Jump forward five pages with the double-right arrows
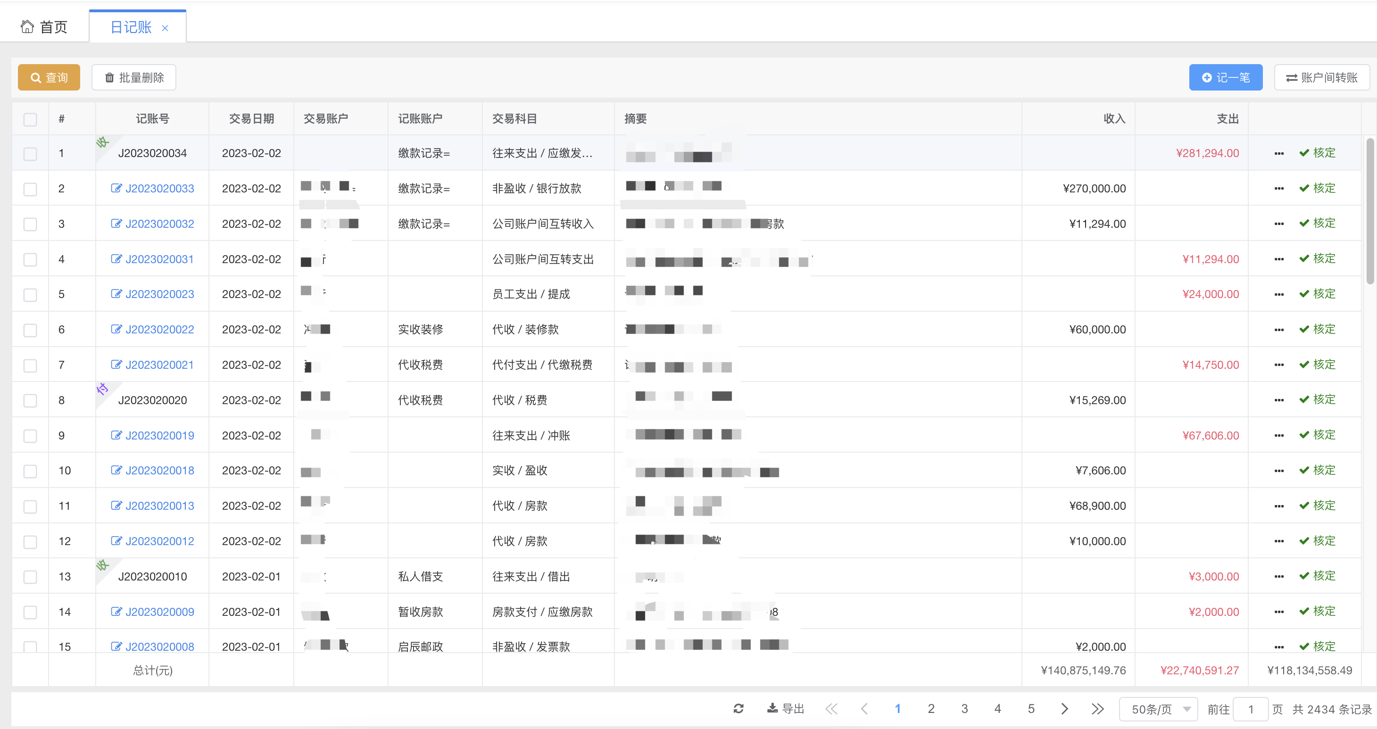Image resolution: width=1377 pixels, height=729 pixels. point(1097,709)
